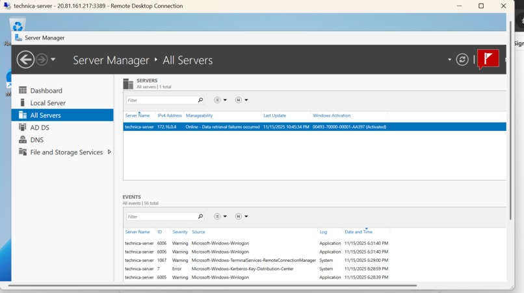Click the remote session vertical scrollbar
The height and width of the screenshot is (293, 524).
point(510,120)
